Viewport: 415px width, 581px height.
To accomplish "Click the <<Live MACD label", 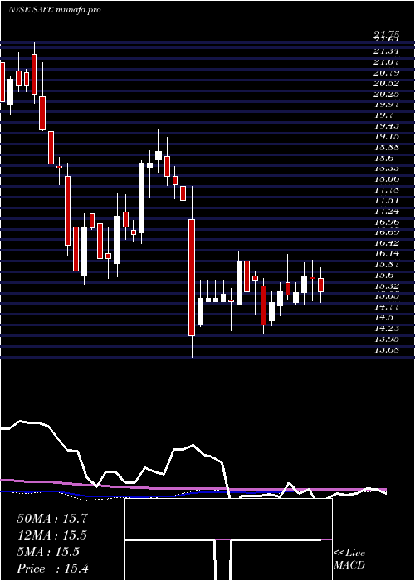I will [x=349, y=559].
